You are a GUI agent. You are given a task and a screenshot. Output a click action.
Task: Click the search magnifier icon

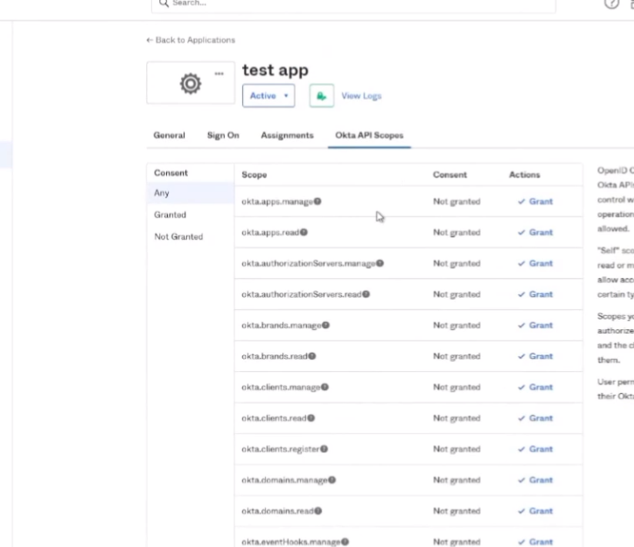click(x=164, y=4)
